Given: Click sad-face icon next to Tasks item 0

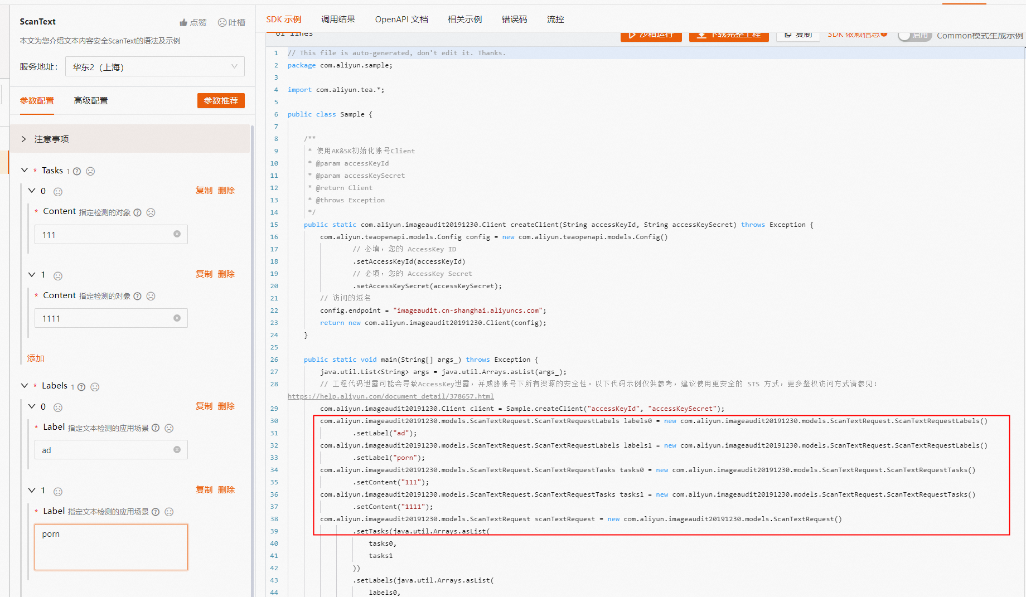Looking at the screenshot, I should tap(58, 192).
